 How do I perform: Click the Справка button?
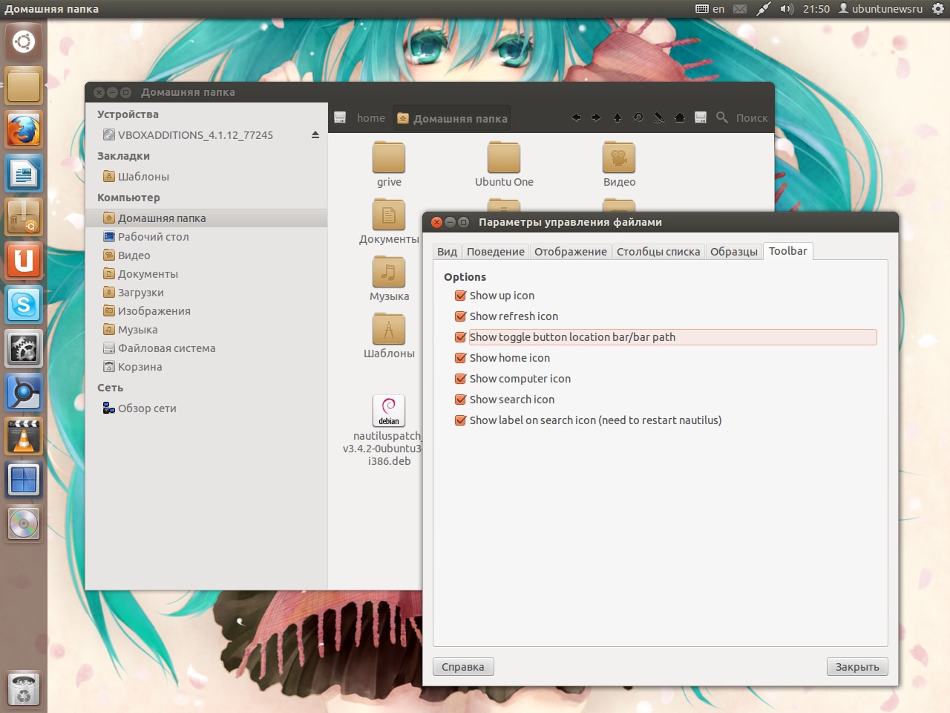point(463,667)
